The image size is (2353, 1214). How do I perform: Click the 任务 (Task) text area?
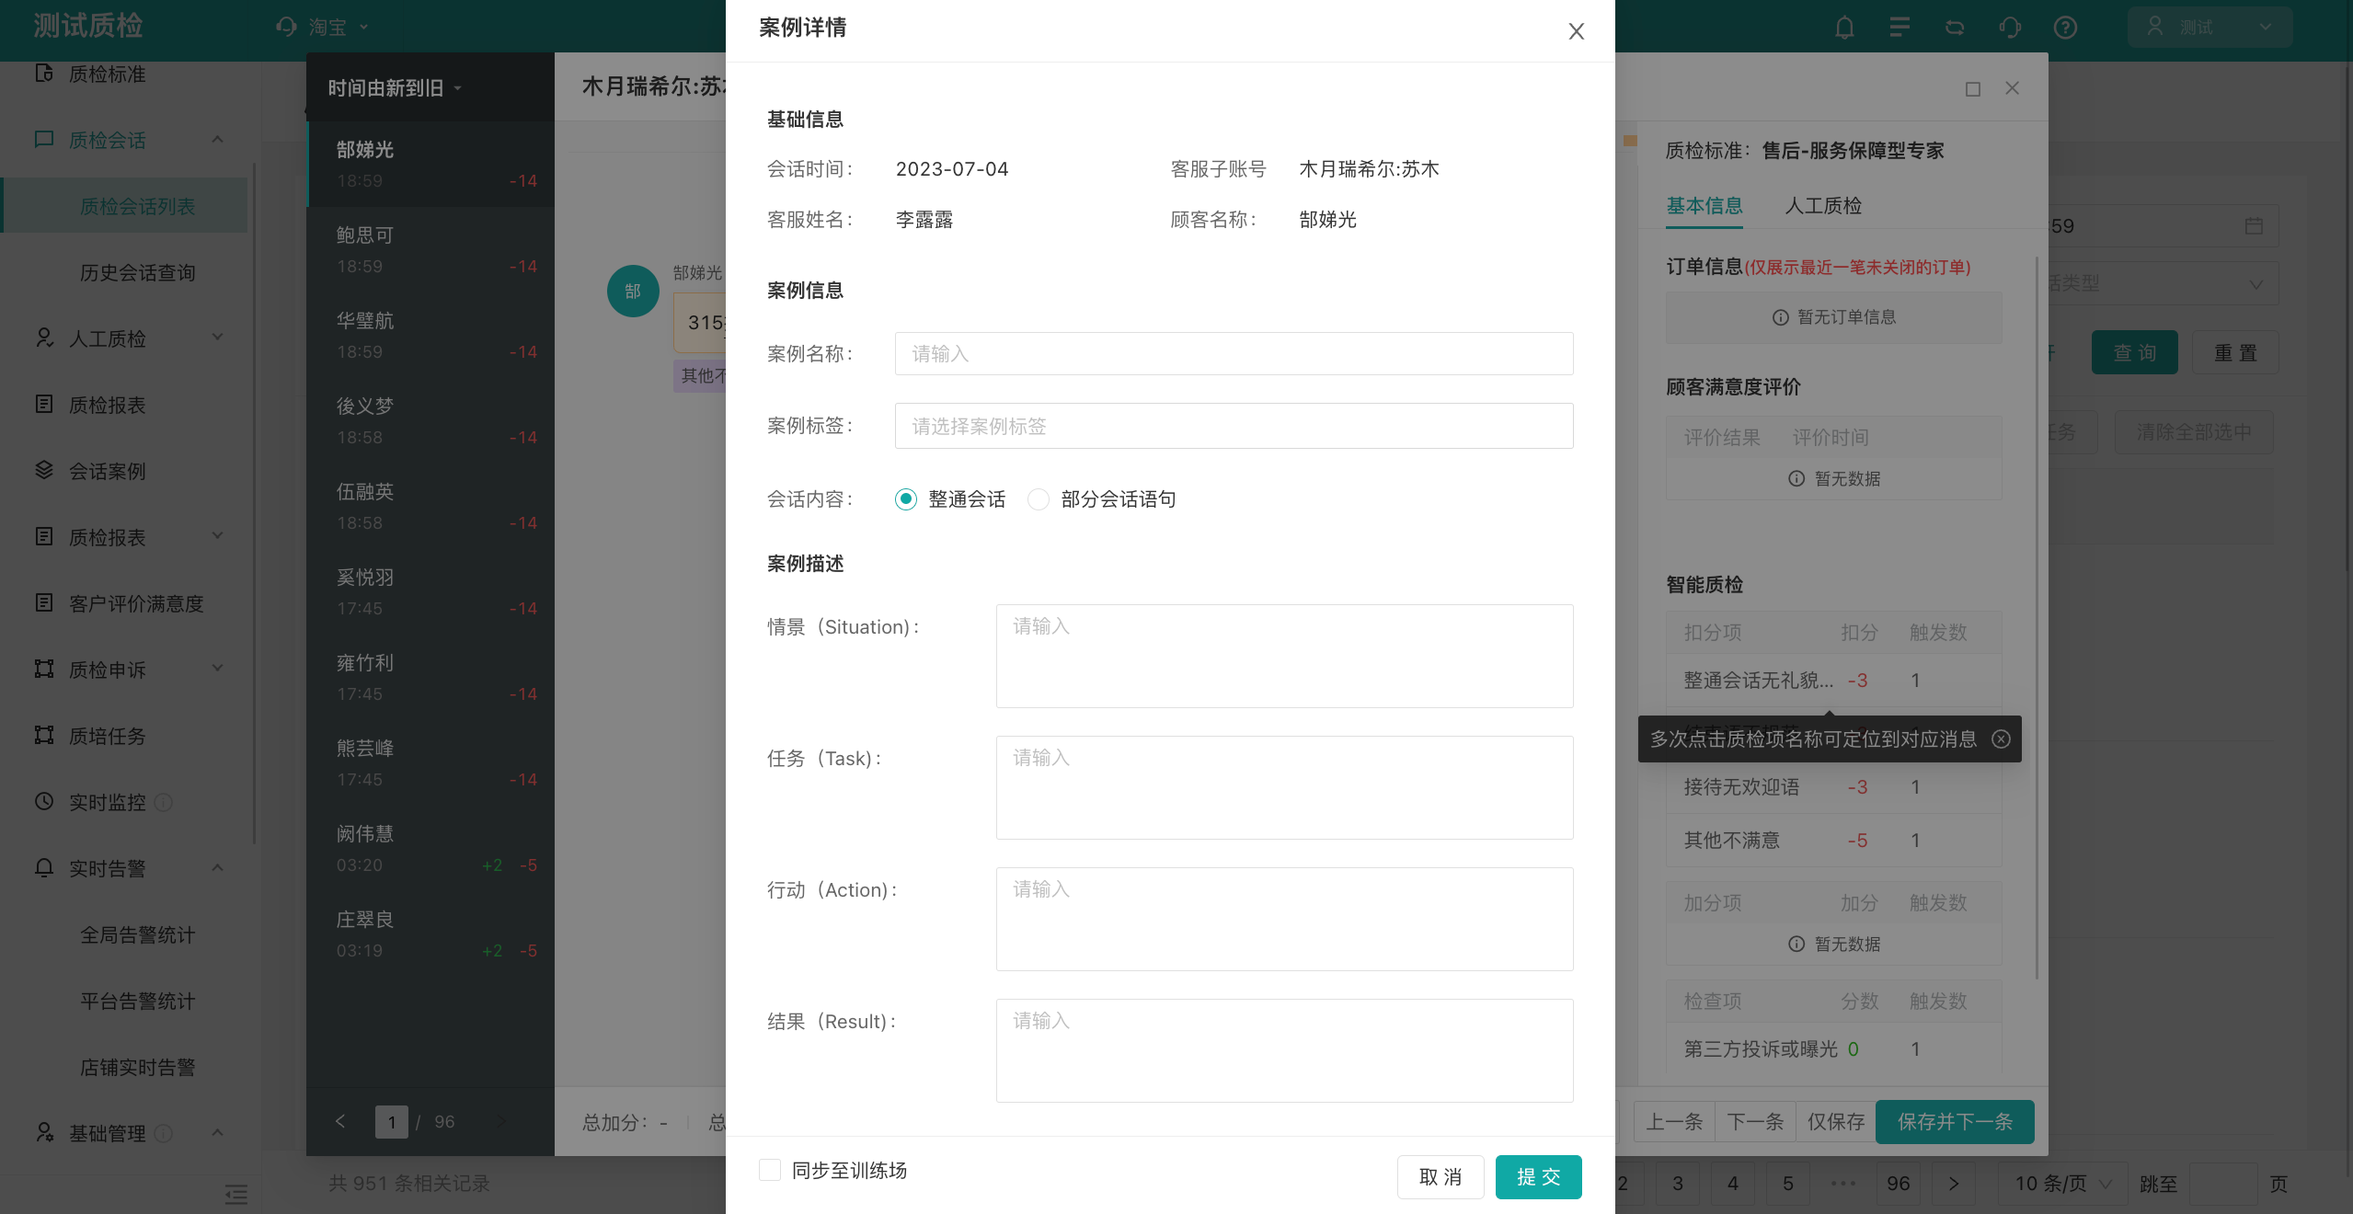[x=1284, y=787]
